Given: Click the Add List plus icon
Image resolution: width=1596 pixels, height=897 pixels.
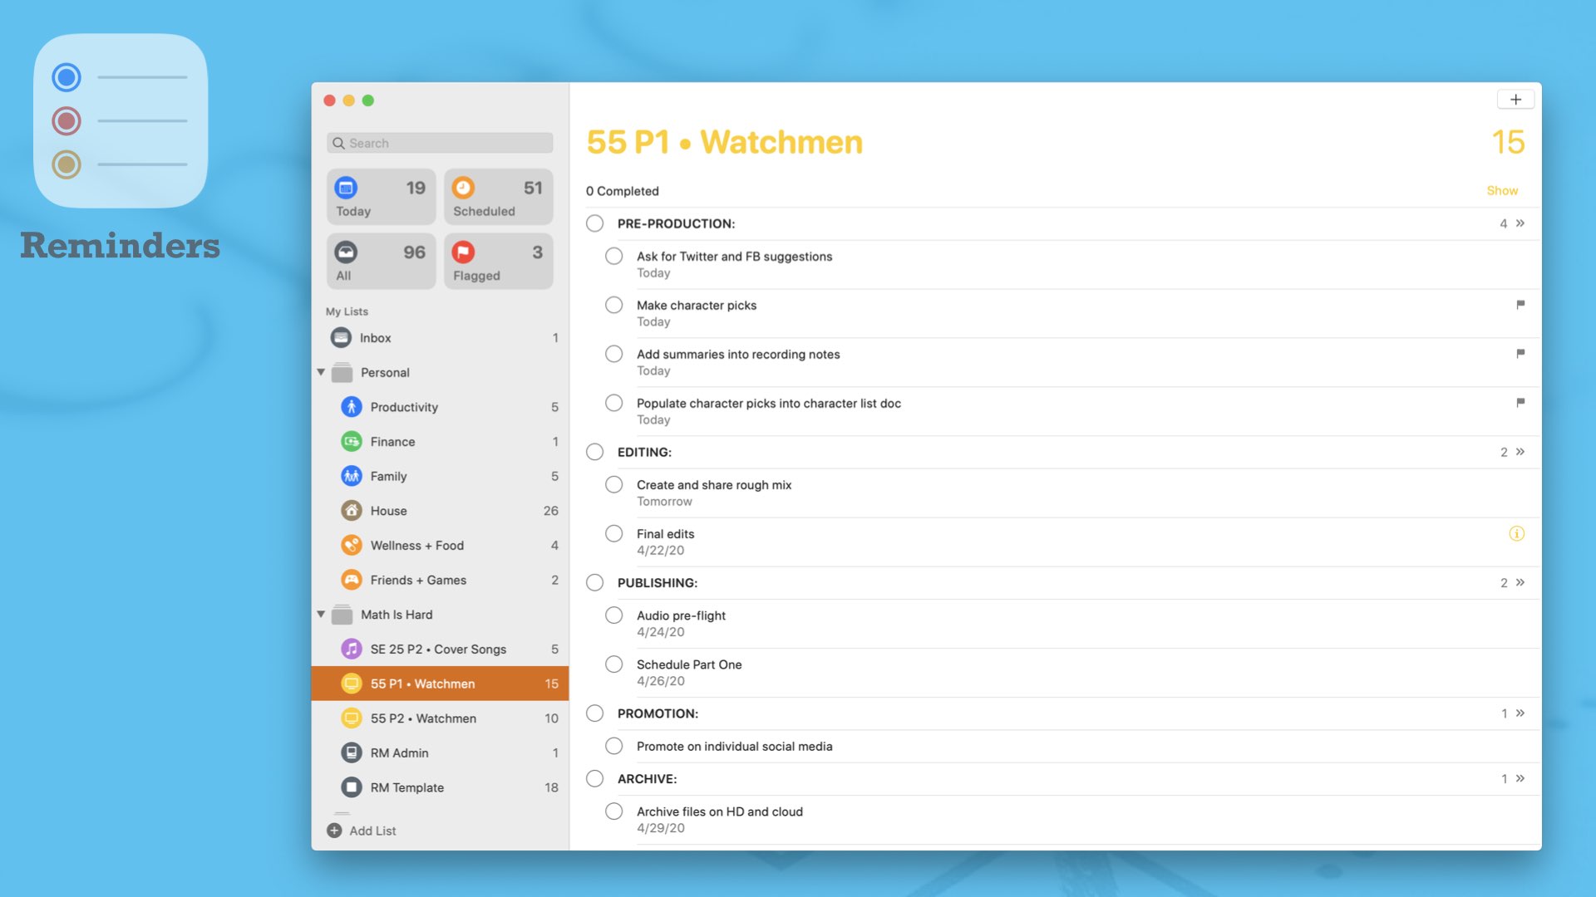Looking at the screenshot, I should point(334,831).
